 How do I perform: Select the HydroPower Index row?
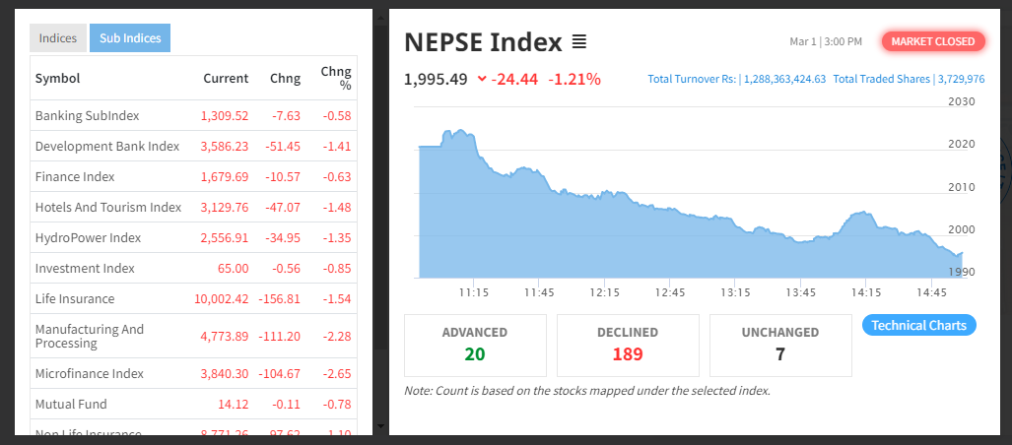click(x=87, y=238)
